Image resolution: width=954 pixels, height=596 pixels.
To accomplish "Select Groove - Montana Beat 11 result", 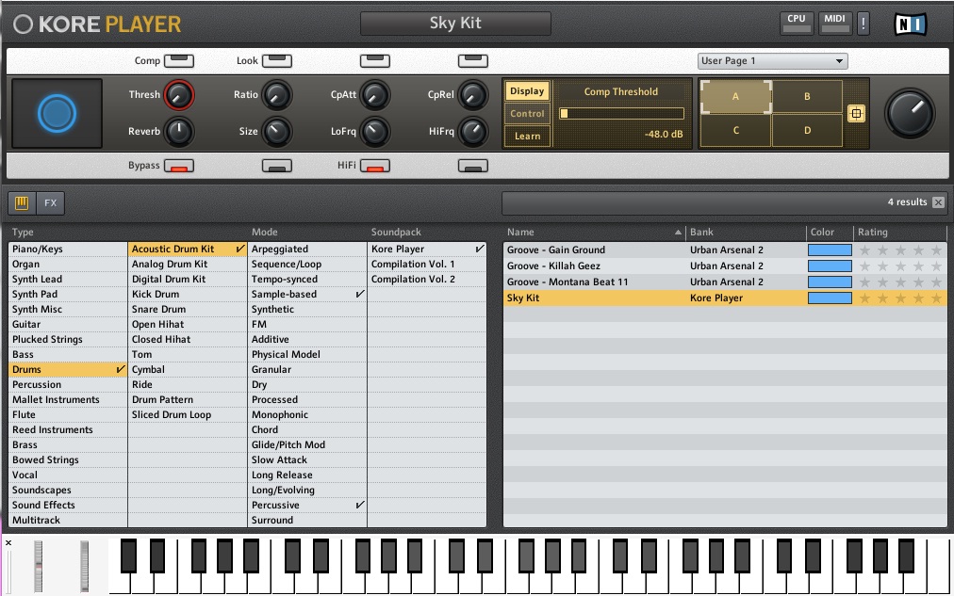I will point(725,282).
